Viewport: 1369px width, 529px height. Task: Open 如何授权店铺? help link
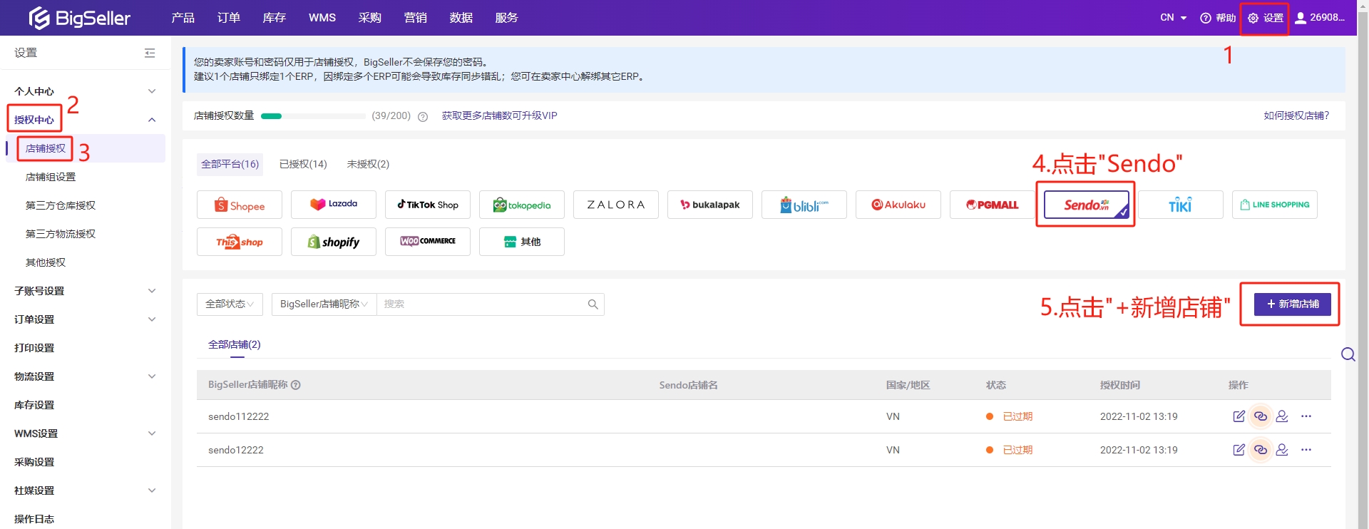click(1296, 115)
